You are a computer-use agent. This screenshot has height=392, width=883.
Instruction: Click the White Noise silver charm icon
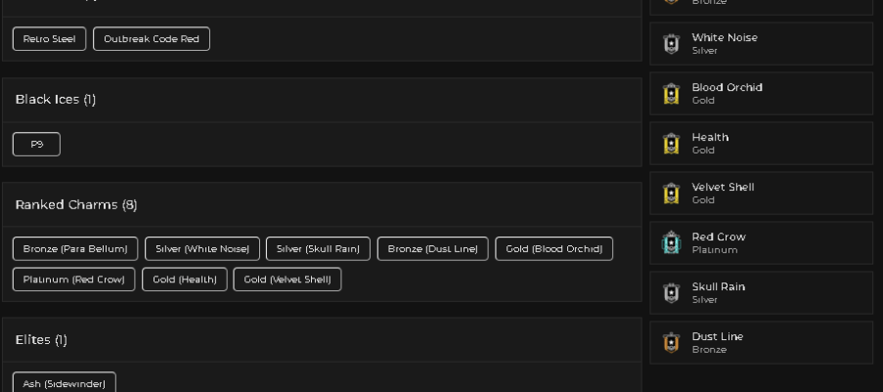pyautogui.click(x=671, y=44)
